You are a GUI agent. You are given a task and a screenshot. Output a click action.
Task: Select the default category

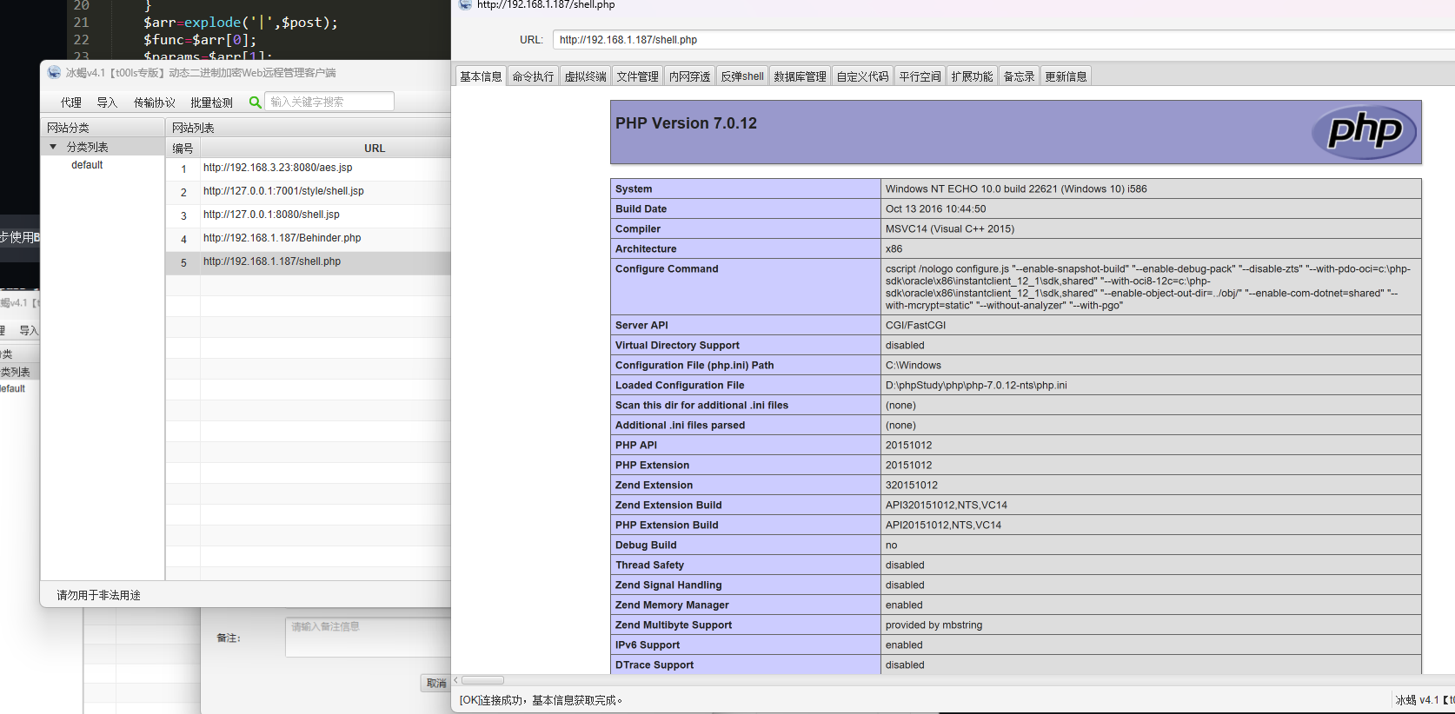[87, 165]
